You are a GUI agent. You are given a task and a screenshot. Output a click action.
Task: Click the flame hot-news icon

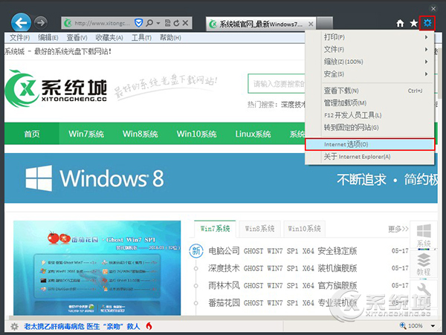[x=149, y=326]
